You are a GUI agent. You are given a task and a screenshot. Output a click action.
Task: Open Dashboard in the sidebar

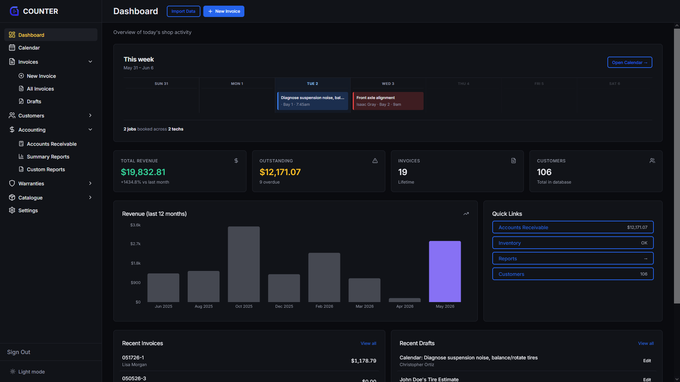[x=51, y=35]
